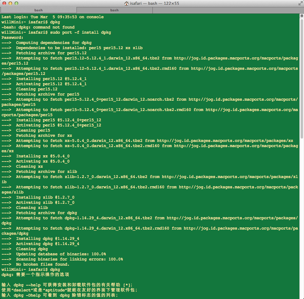Click 'Activating perl5.12 @5.12.4_1' line
304x299 pixels.
coord(44,84)
